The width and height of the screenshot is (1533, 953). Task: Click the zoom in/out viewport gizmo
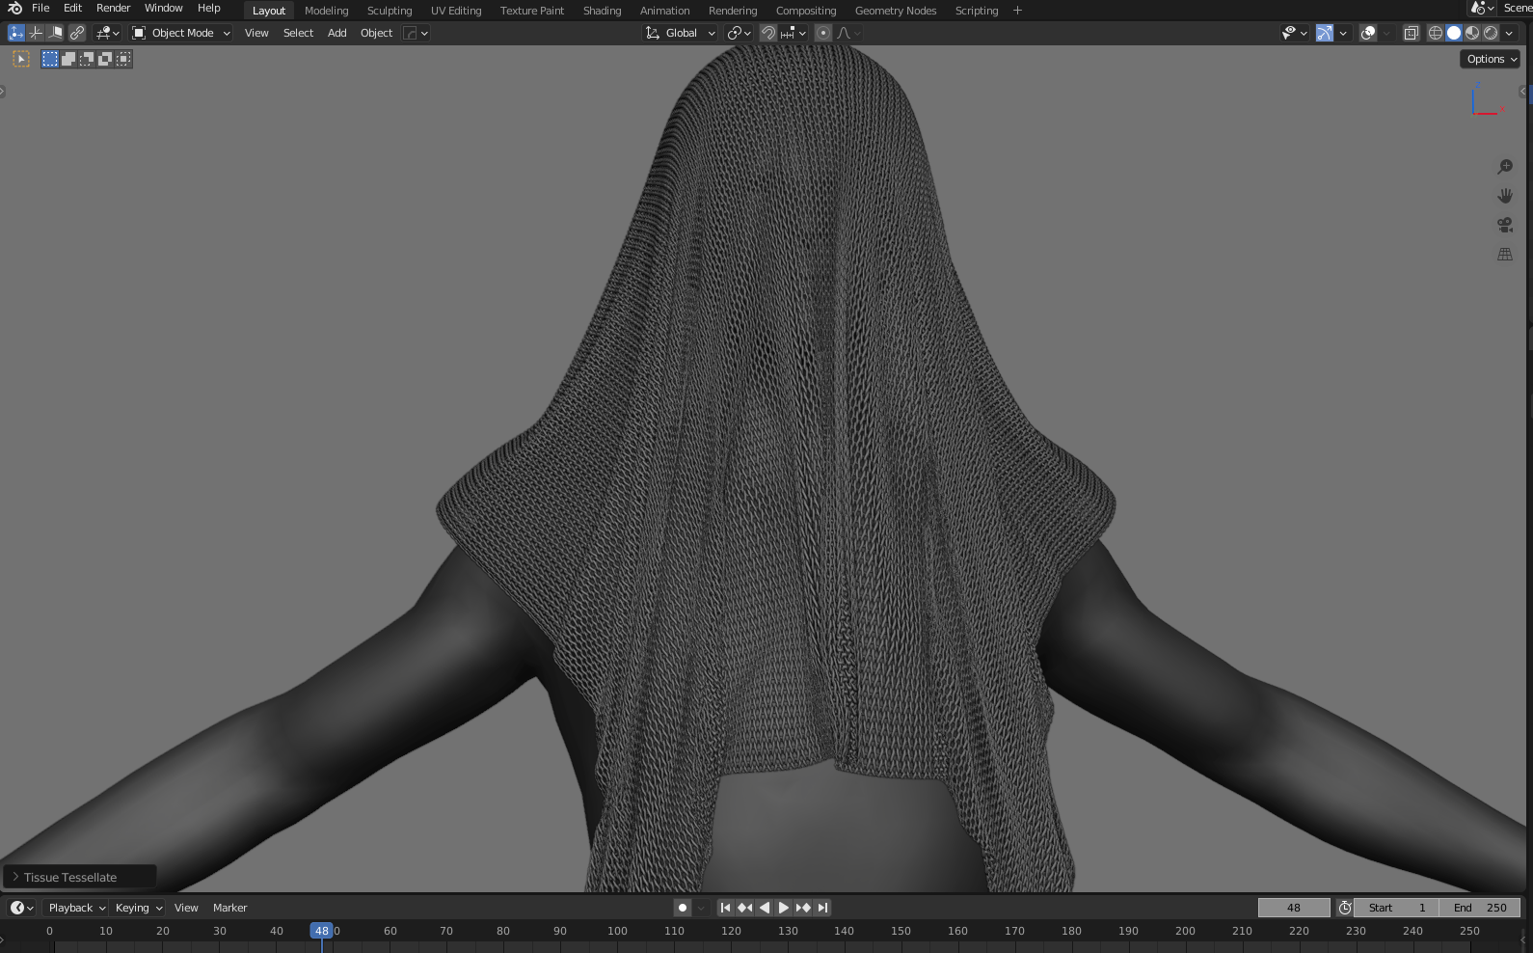click(x=1504, y=167)
